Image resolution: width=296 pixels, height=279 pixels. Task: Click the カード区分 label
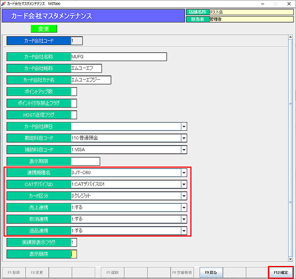click(x=39, y=196)
